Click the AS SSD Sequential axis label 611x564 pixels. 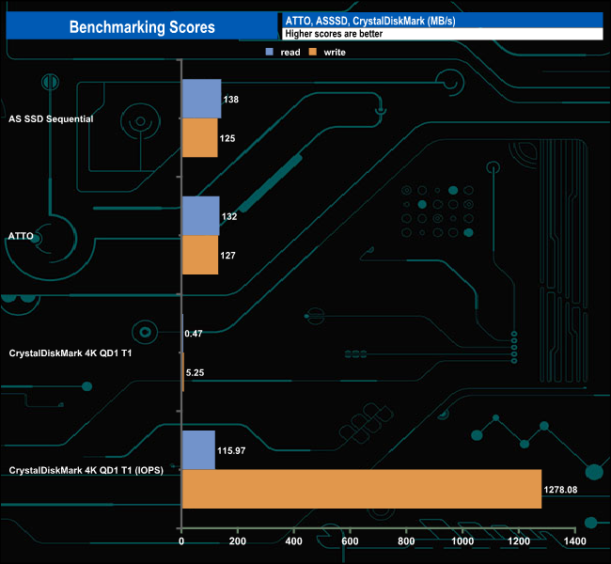pyautogui.click(x=50, y=118)
